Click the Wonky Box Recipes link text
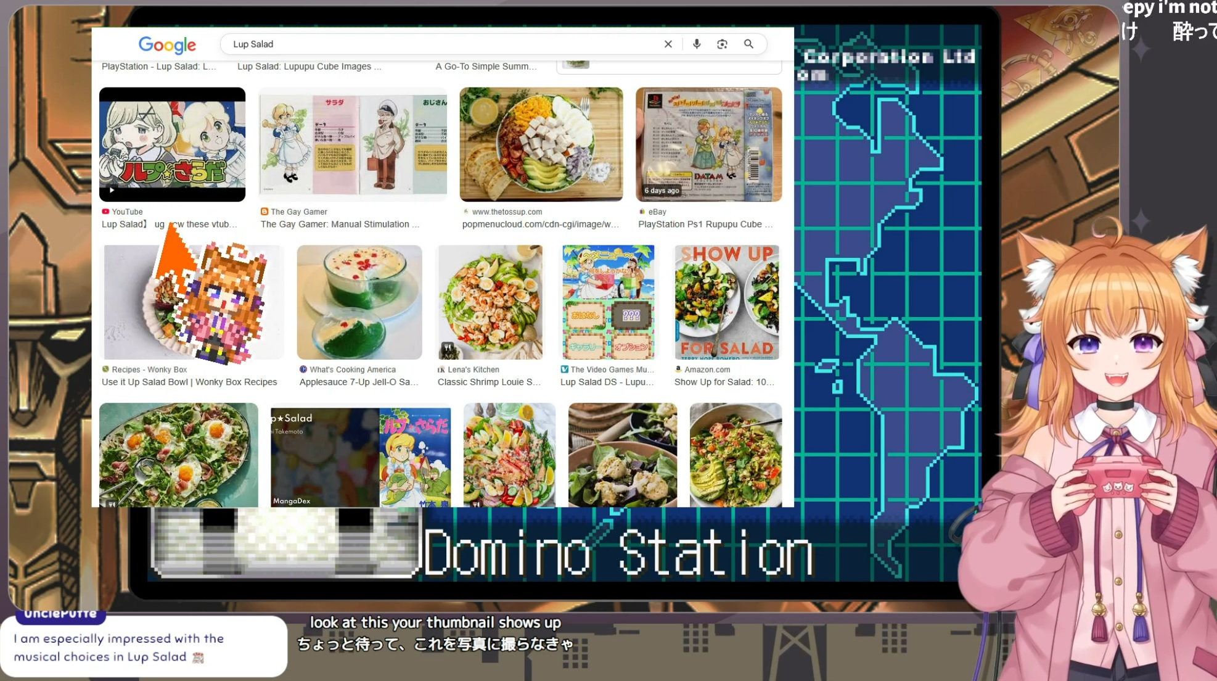1217x681 pixels. (x=189, y=382)
